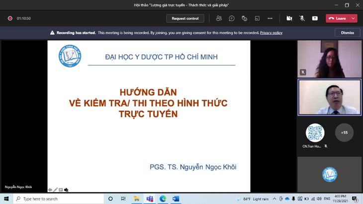
Task: Open slide viewer menu icon
Action: tap(61, 190)
